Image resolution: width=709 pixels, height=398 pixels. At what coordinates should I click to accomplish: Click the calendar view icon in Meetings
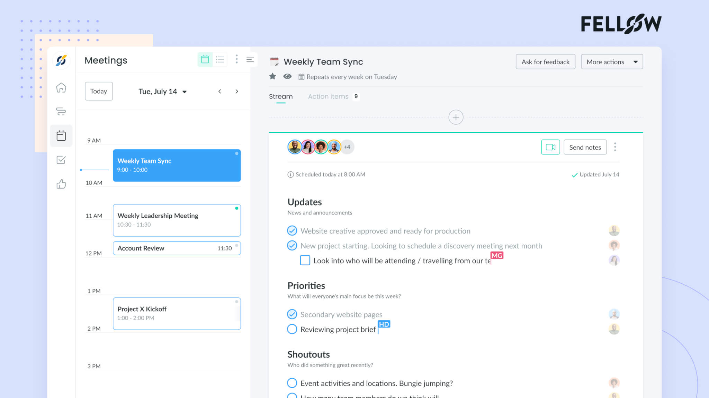205,60
